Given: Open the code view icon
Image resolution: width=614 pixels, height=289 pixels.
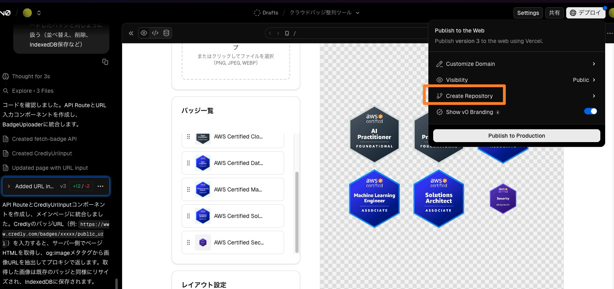Looking at the screenshot, I should click(155, 33).
